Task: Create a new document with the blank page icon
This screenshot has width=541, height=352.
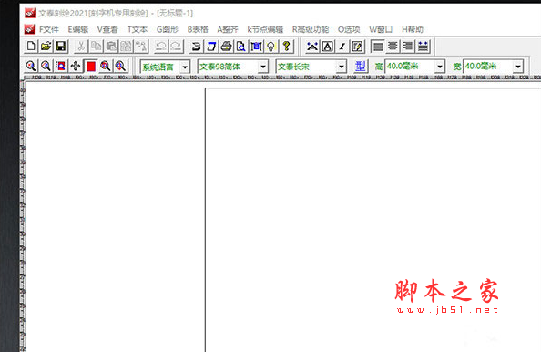Action: click(x=31, y=46)
